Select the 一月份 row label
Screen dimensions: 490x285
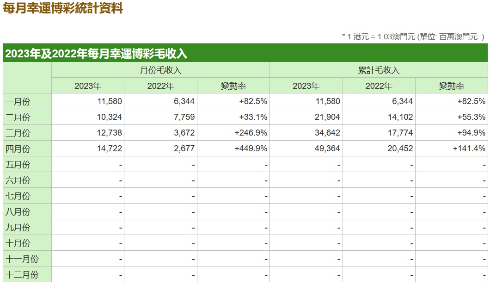pyautogui.click(x=18, y=101)
